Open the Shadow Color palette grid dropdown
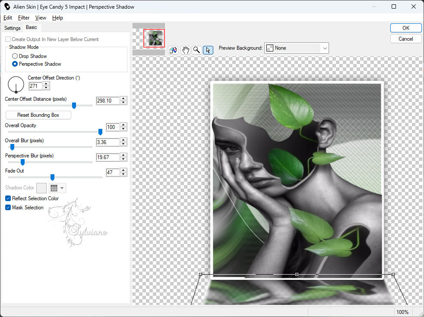This screenshot has width=424, height=317. [x=57, y=188]
